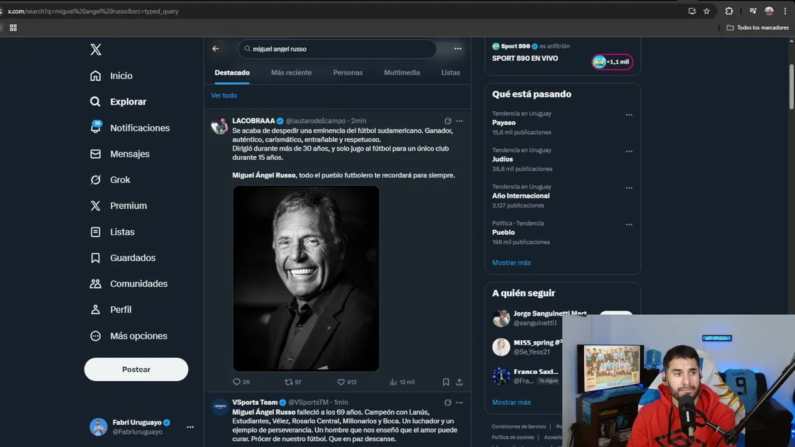This screenshot has width=795, height=447.
Task: Click @lautarodelcampo handle
Action: 316,121
